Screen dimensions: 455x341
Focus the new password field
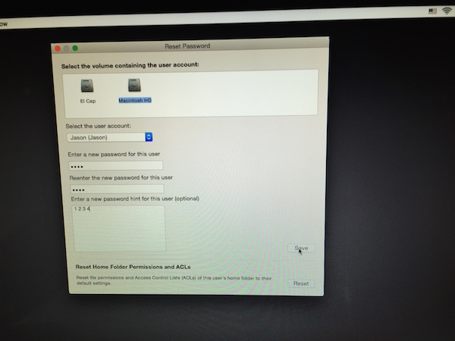(x=116, y=165)
